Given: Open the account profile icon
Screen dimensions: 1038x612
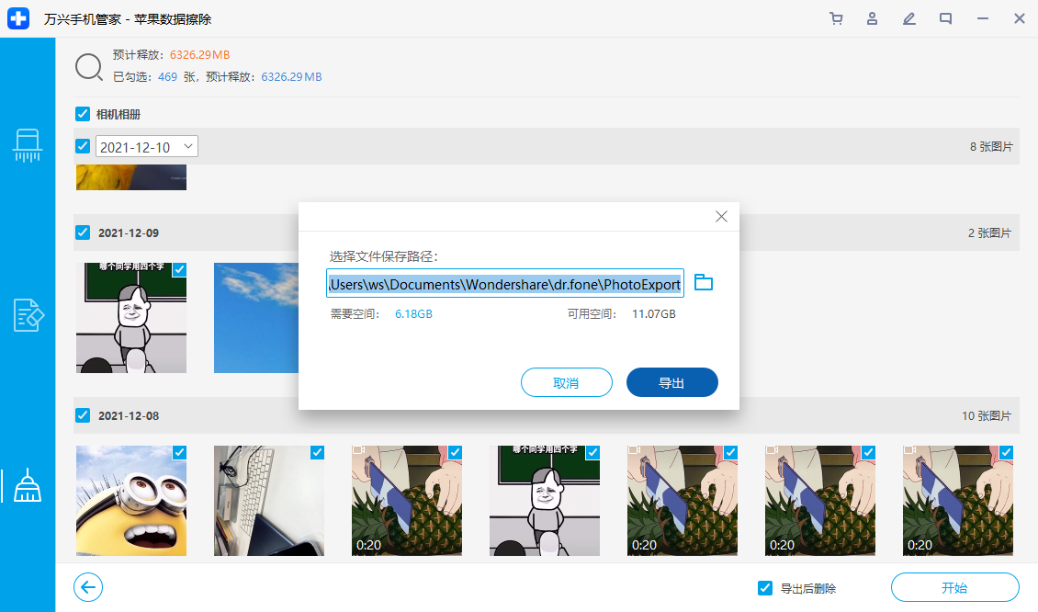Looking at the screenshot, I should click(x=872, y=18).
